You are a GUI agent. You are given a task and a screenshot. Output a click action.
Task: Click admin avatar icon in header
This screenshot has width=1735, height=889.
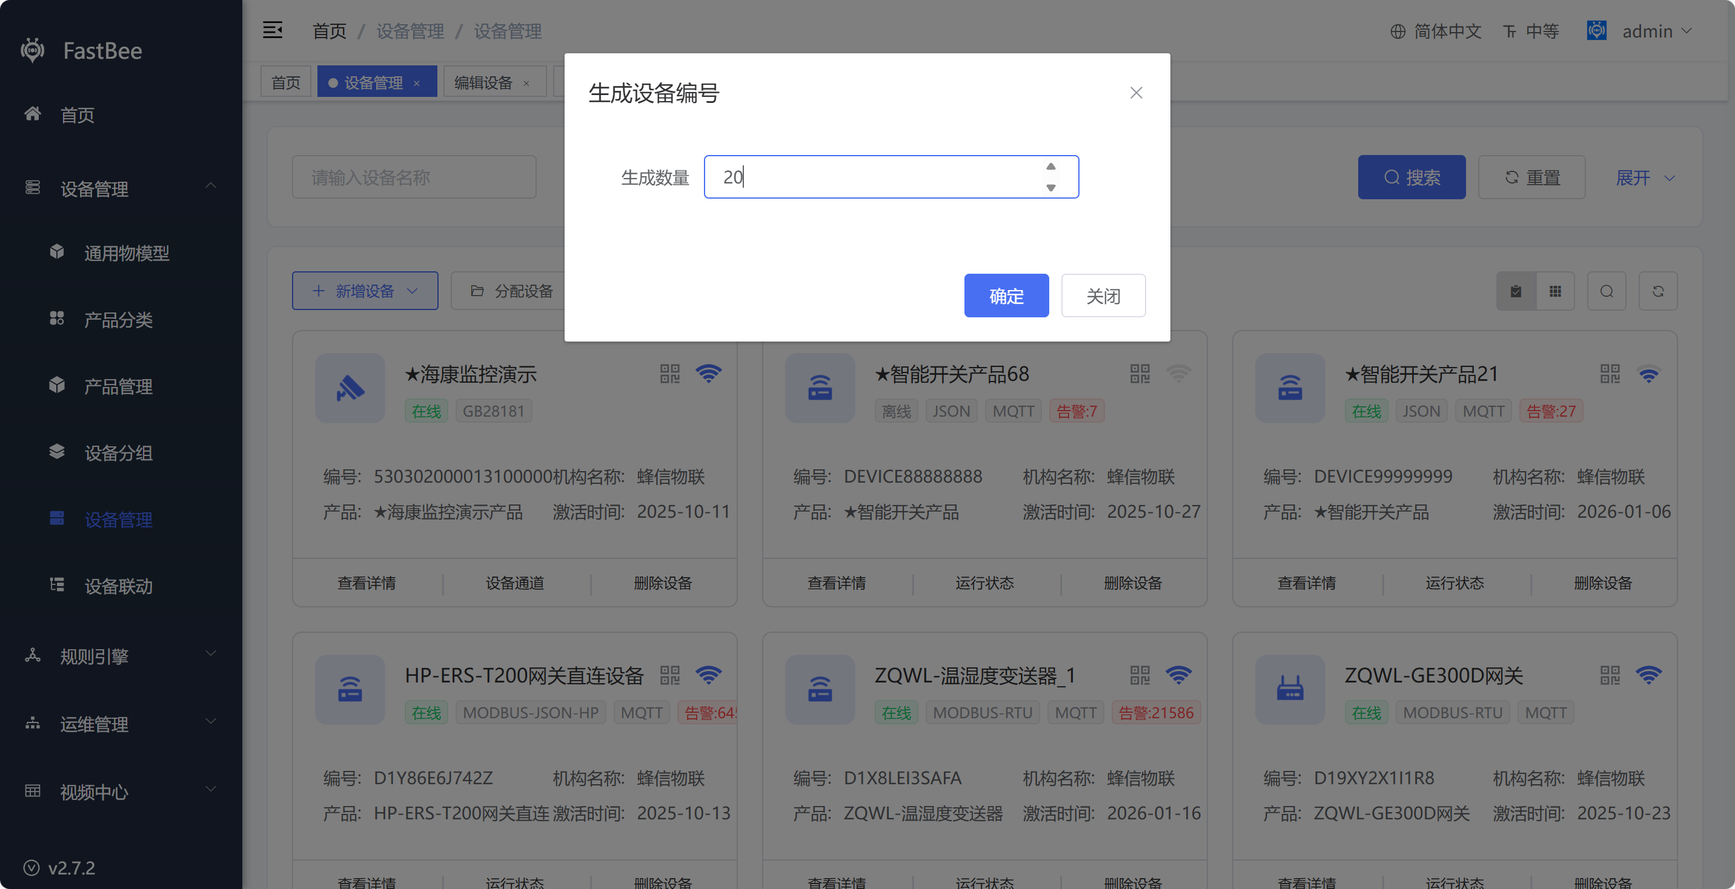[1596, 31]
